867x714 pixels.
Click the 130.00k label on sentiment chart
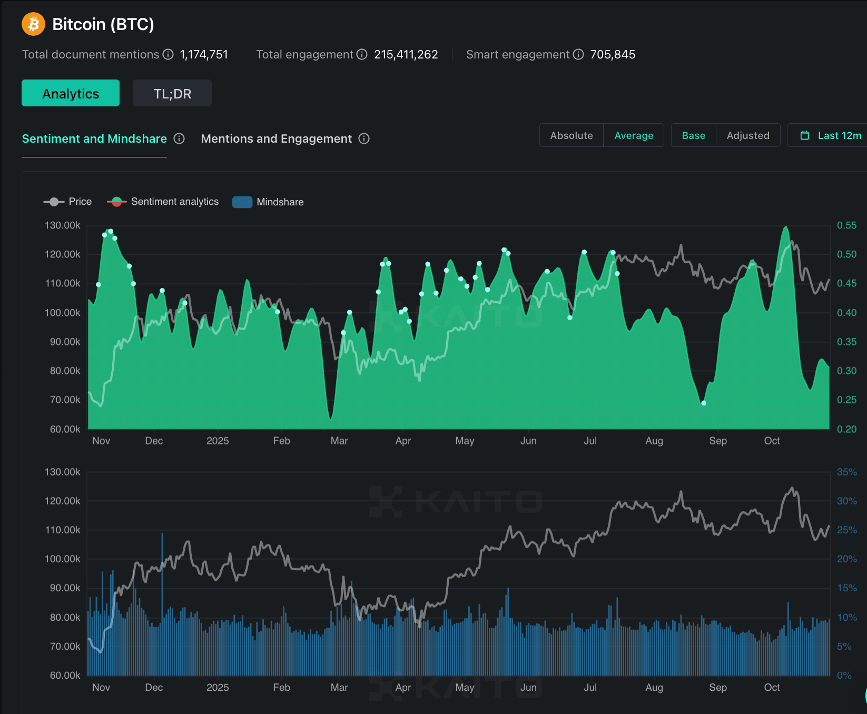pos(63,225)
